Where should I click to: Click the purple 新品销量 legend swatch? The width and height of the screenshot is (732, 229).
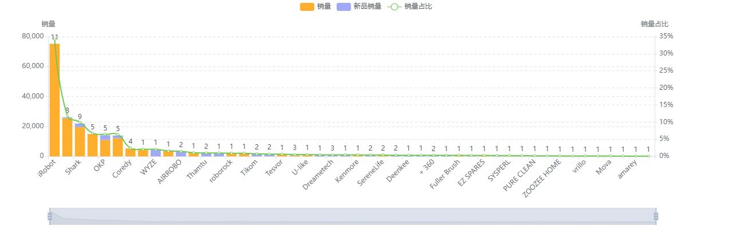[344, 7]
